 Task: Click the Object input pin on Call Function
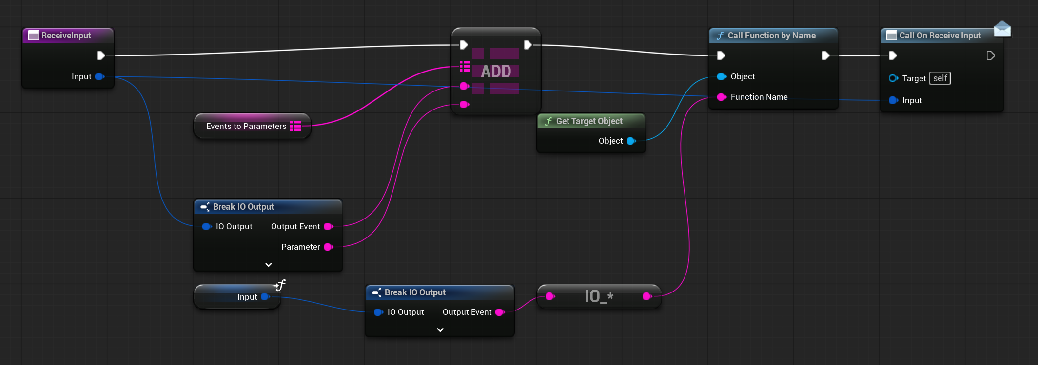click(x=722, y=76)
